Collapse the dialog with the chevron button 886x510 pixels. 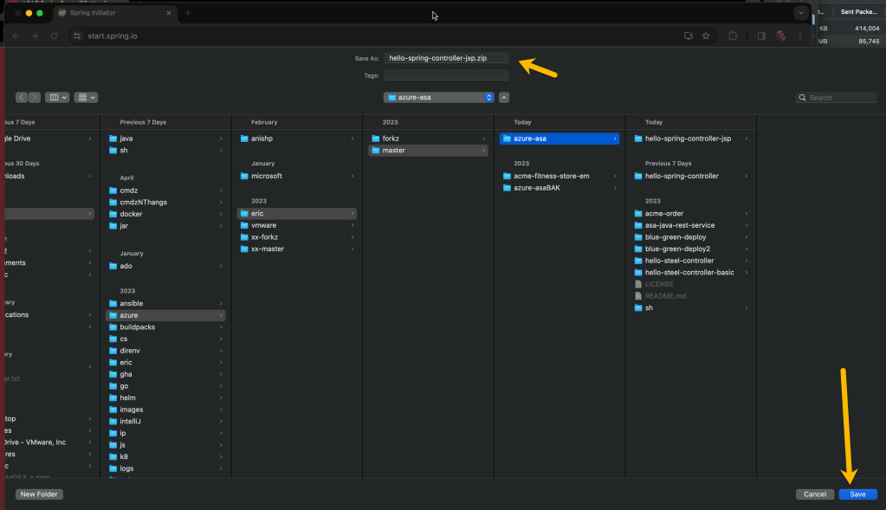pyautogui.click(x=504, y=97)
